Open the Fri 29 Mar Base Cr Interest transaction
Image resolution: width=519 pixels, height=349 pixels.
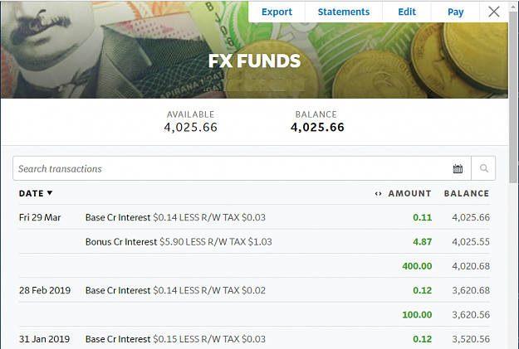coord(254,217)
